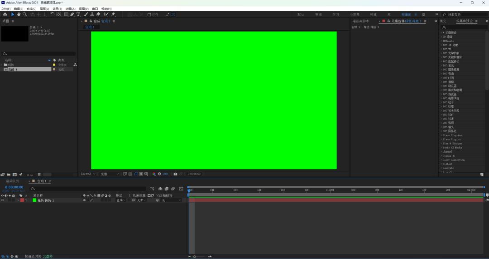Hide the 绿色 纯色 1 layer with eye toggle
489x259 pixels.
coord(3,200)
